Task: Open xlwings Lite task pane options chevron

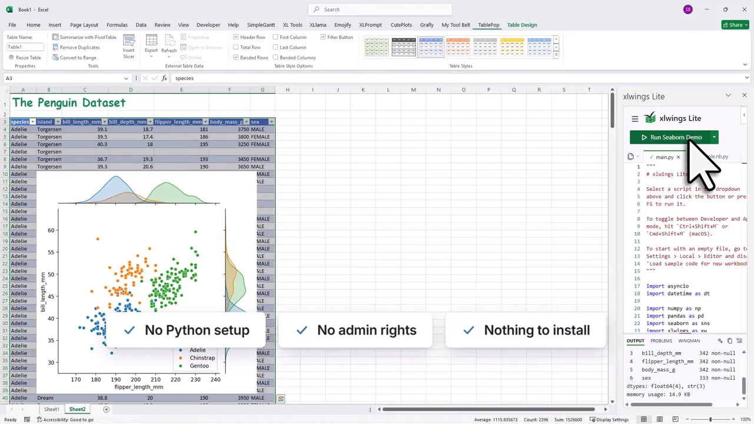Action: coord(728,95)
